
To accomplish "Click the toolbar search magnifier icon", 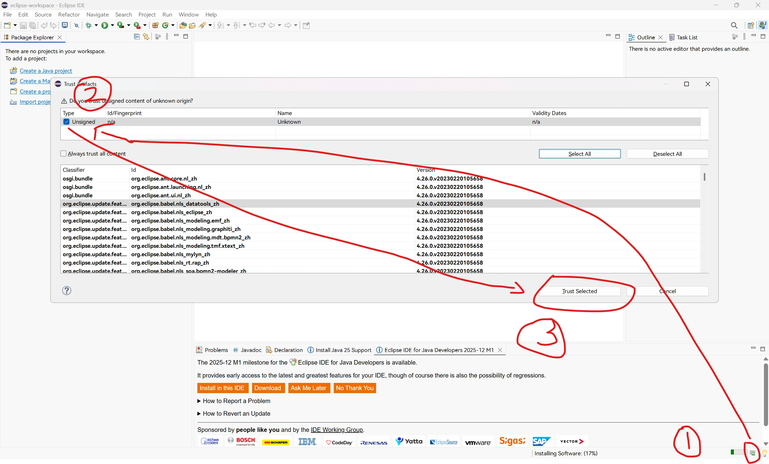I will coord(734,25).
